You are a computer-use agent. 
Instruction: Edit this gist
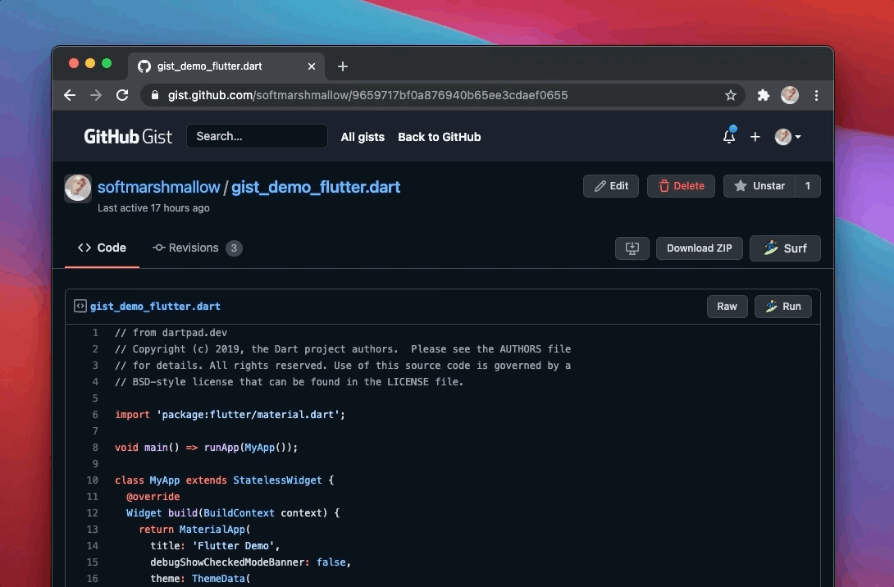tap(611, 186)
